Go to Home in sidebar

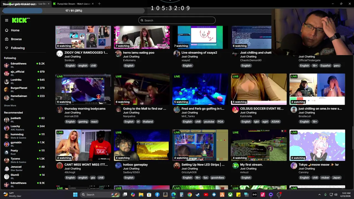click(15, 30)
